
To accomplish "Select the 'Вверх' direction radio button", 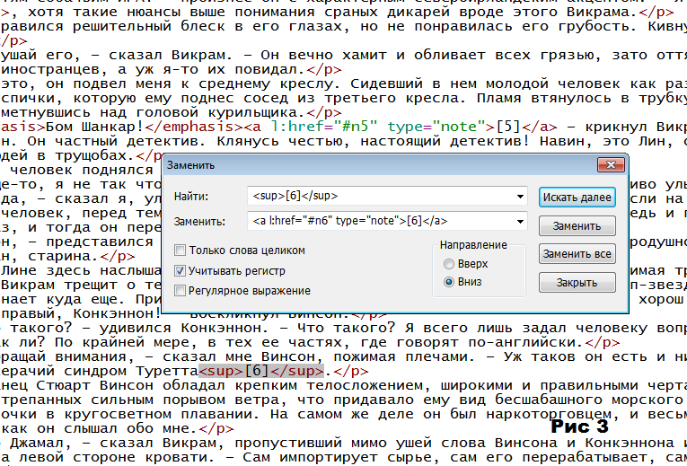I will tap(450, 264).
